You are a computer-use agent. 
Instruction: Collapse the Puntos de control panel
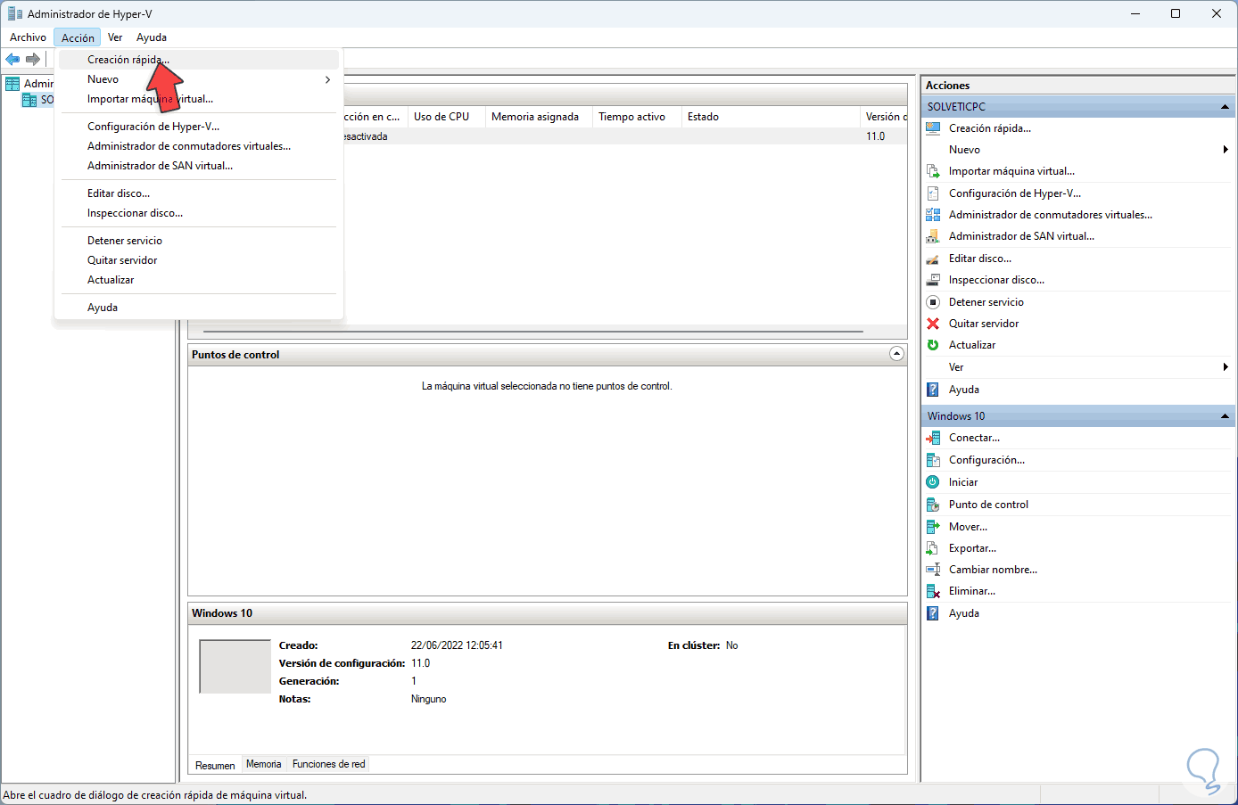896,354
